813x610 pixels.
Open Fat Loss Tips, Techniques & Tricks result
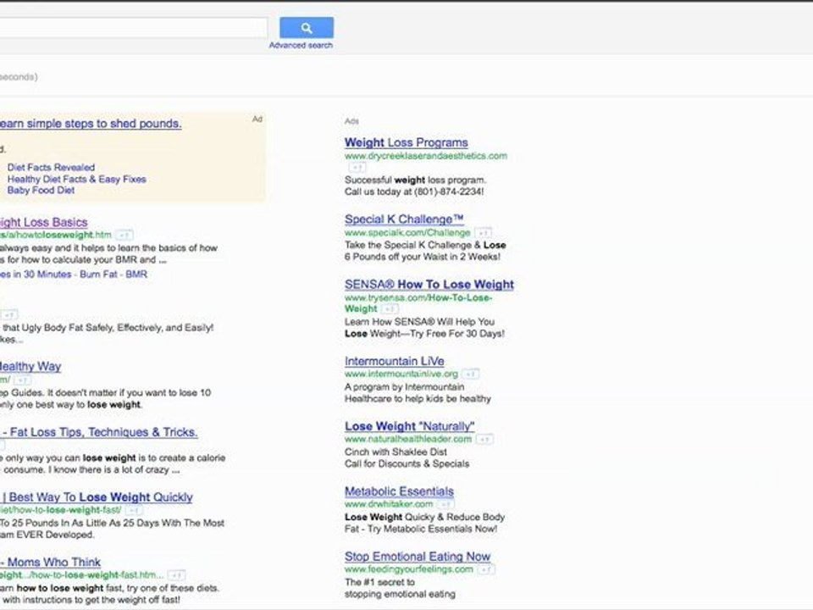click(x=98, y=432)
